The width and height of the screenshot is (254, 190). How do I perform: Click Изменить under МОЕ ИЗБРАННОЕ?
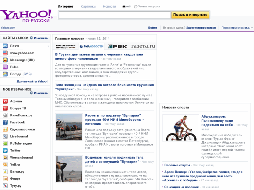tap(41, 93)
